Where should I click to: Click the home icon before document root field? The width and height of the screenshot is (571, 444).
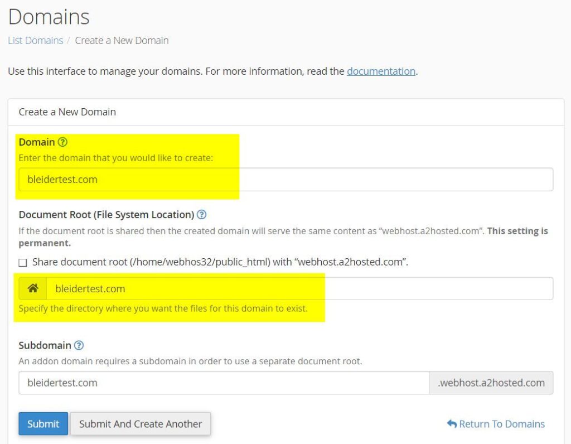pos(33,288)
